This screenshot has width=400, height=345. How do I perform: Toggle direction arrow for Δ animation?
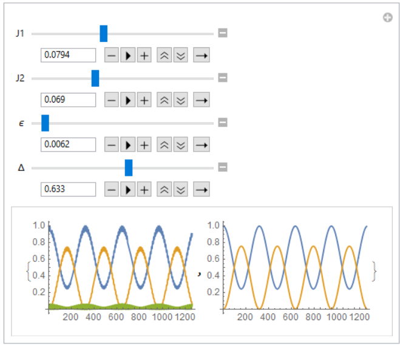[202, 189]
